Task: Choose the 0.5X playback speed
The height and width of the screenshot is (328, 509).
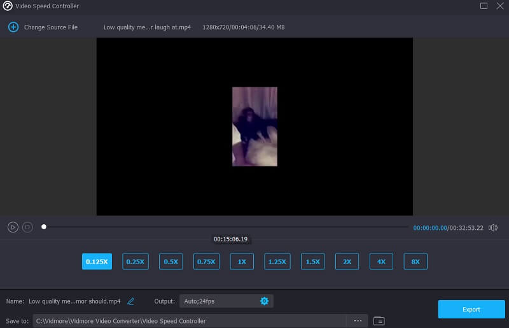Action: tap(171, 261)
